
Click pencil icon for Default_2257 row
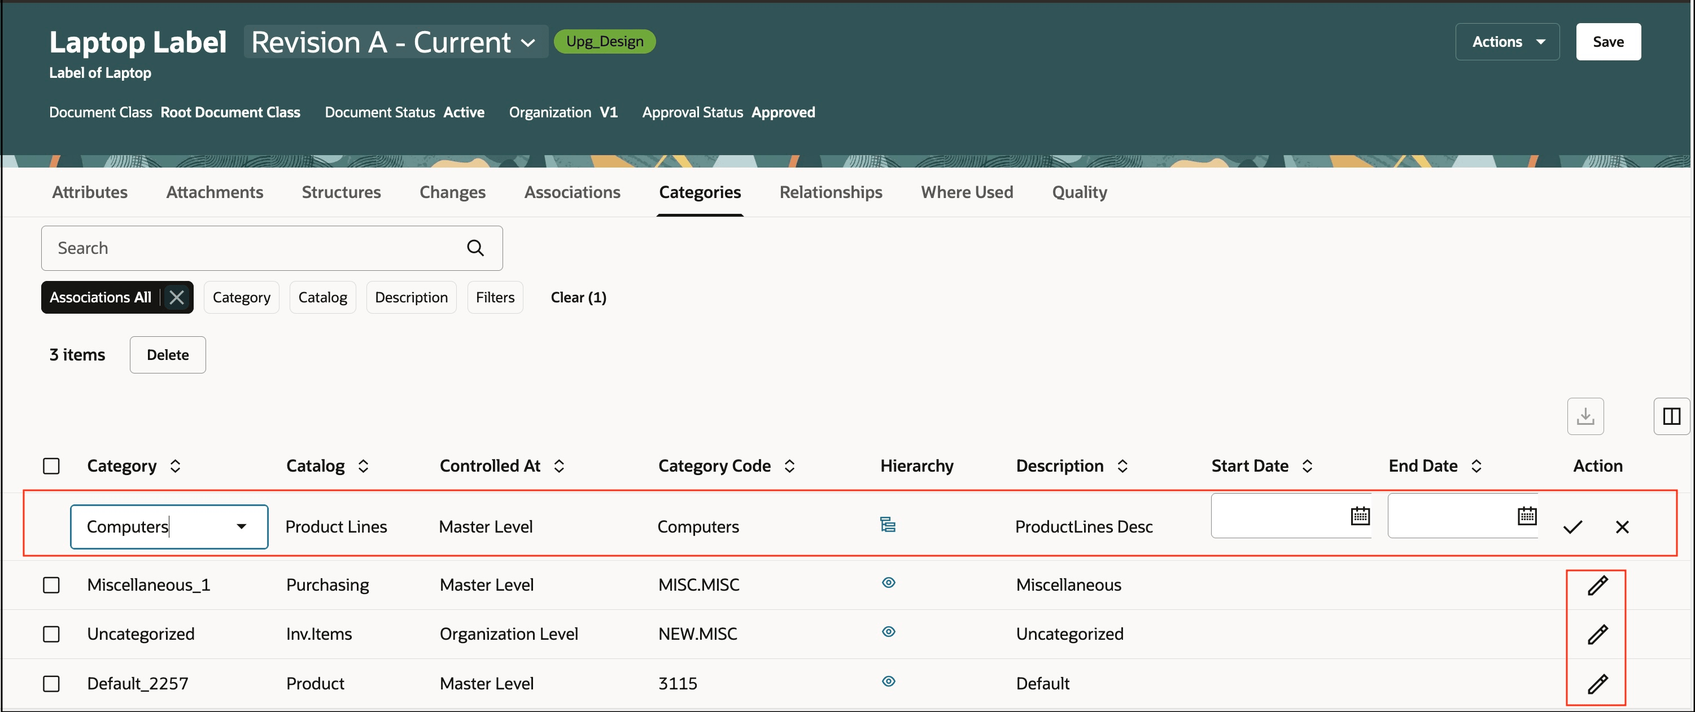(1597, 684)
